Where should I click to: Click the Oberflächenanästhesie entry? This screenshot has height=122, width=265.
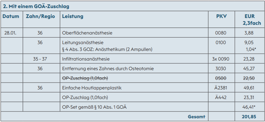[87, 33]
